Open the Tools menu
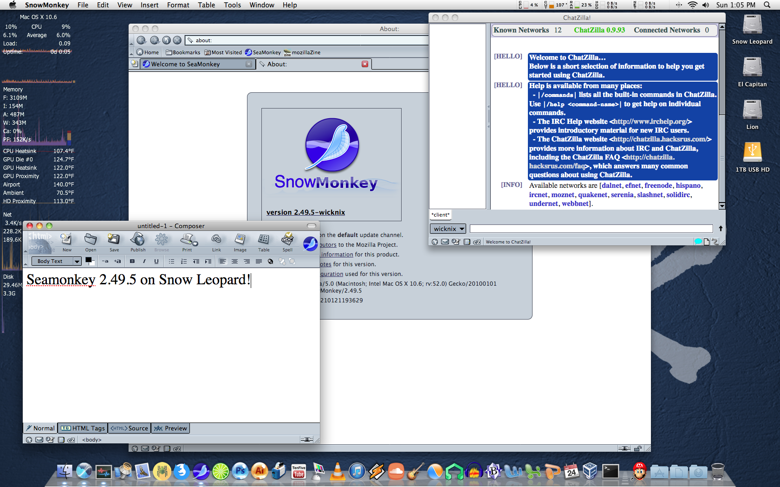The height and width of the screenshot is (487, 780). point(232,5)
